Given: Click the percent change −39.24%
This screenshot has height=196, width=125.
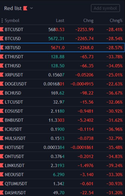Looking at the screenshot, I should 114,165.
